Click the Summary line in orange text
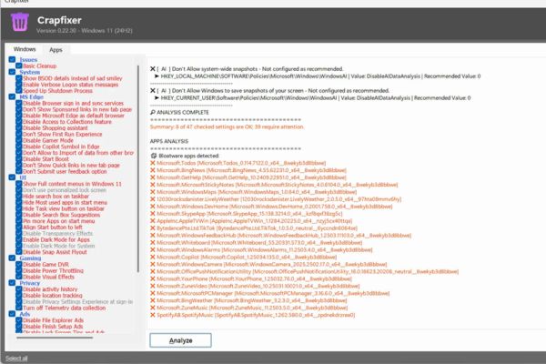This screenshot has width=546, height=364. (227, 126)
